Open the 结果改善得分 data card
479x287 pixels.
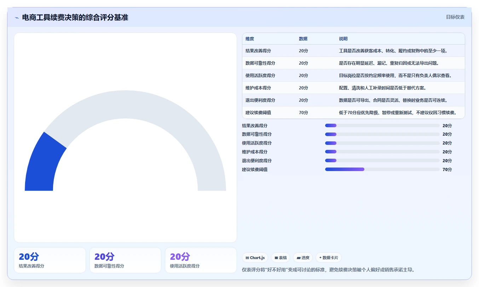pos(50,260)
